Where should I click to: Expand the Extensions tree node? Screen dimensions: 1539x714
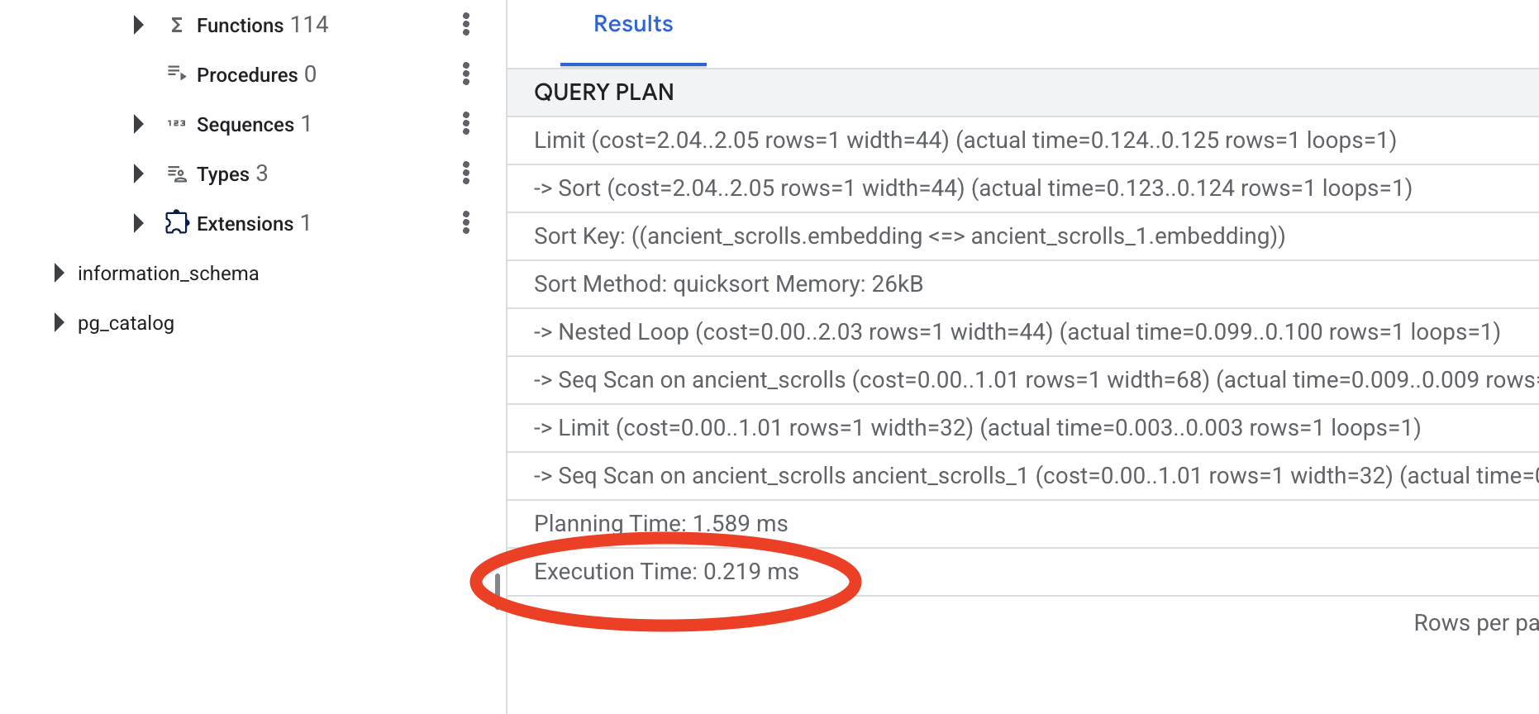point(139,223)
